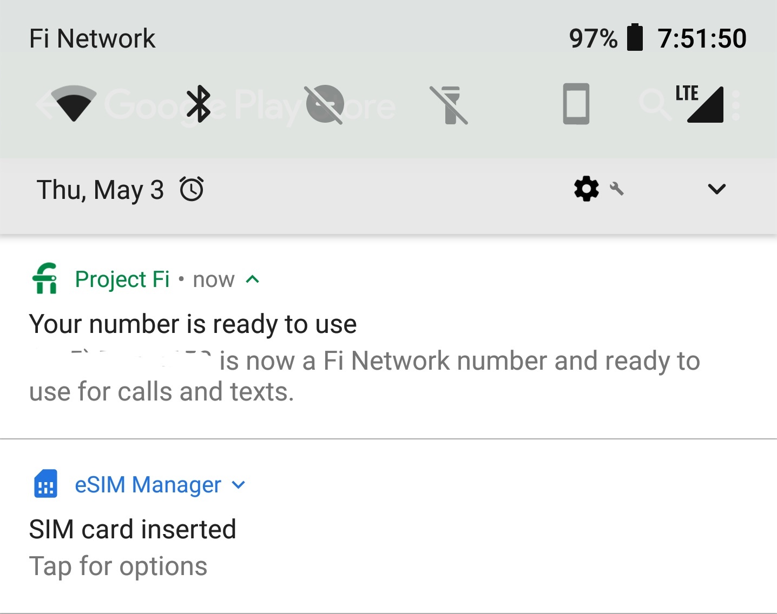777x614 pixels.
Task: Tap the Project Fi app icon
Action: tap(45, 278)
